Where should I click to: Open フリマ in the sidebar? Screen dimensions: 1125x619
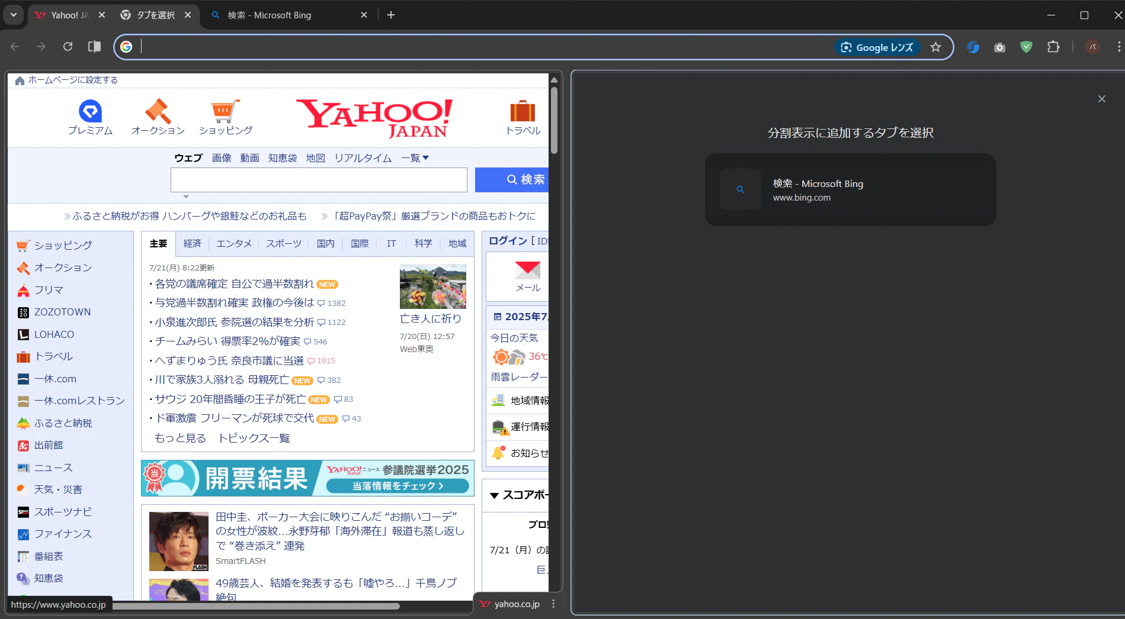[49, 290]
